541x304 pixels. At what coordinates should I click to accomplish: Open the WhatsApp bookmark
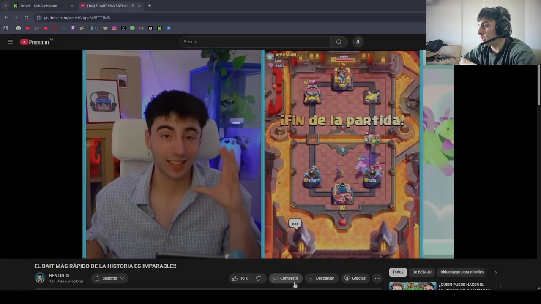tap(132, 28)
